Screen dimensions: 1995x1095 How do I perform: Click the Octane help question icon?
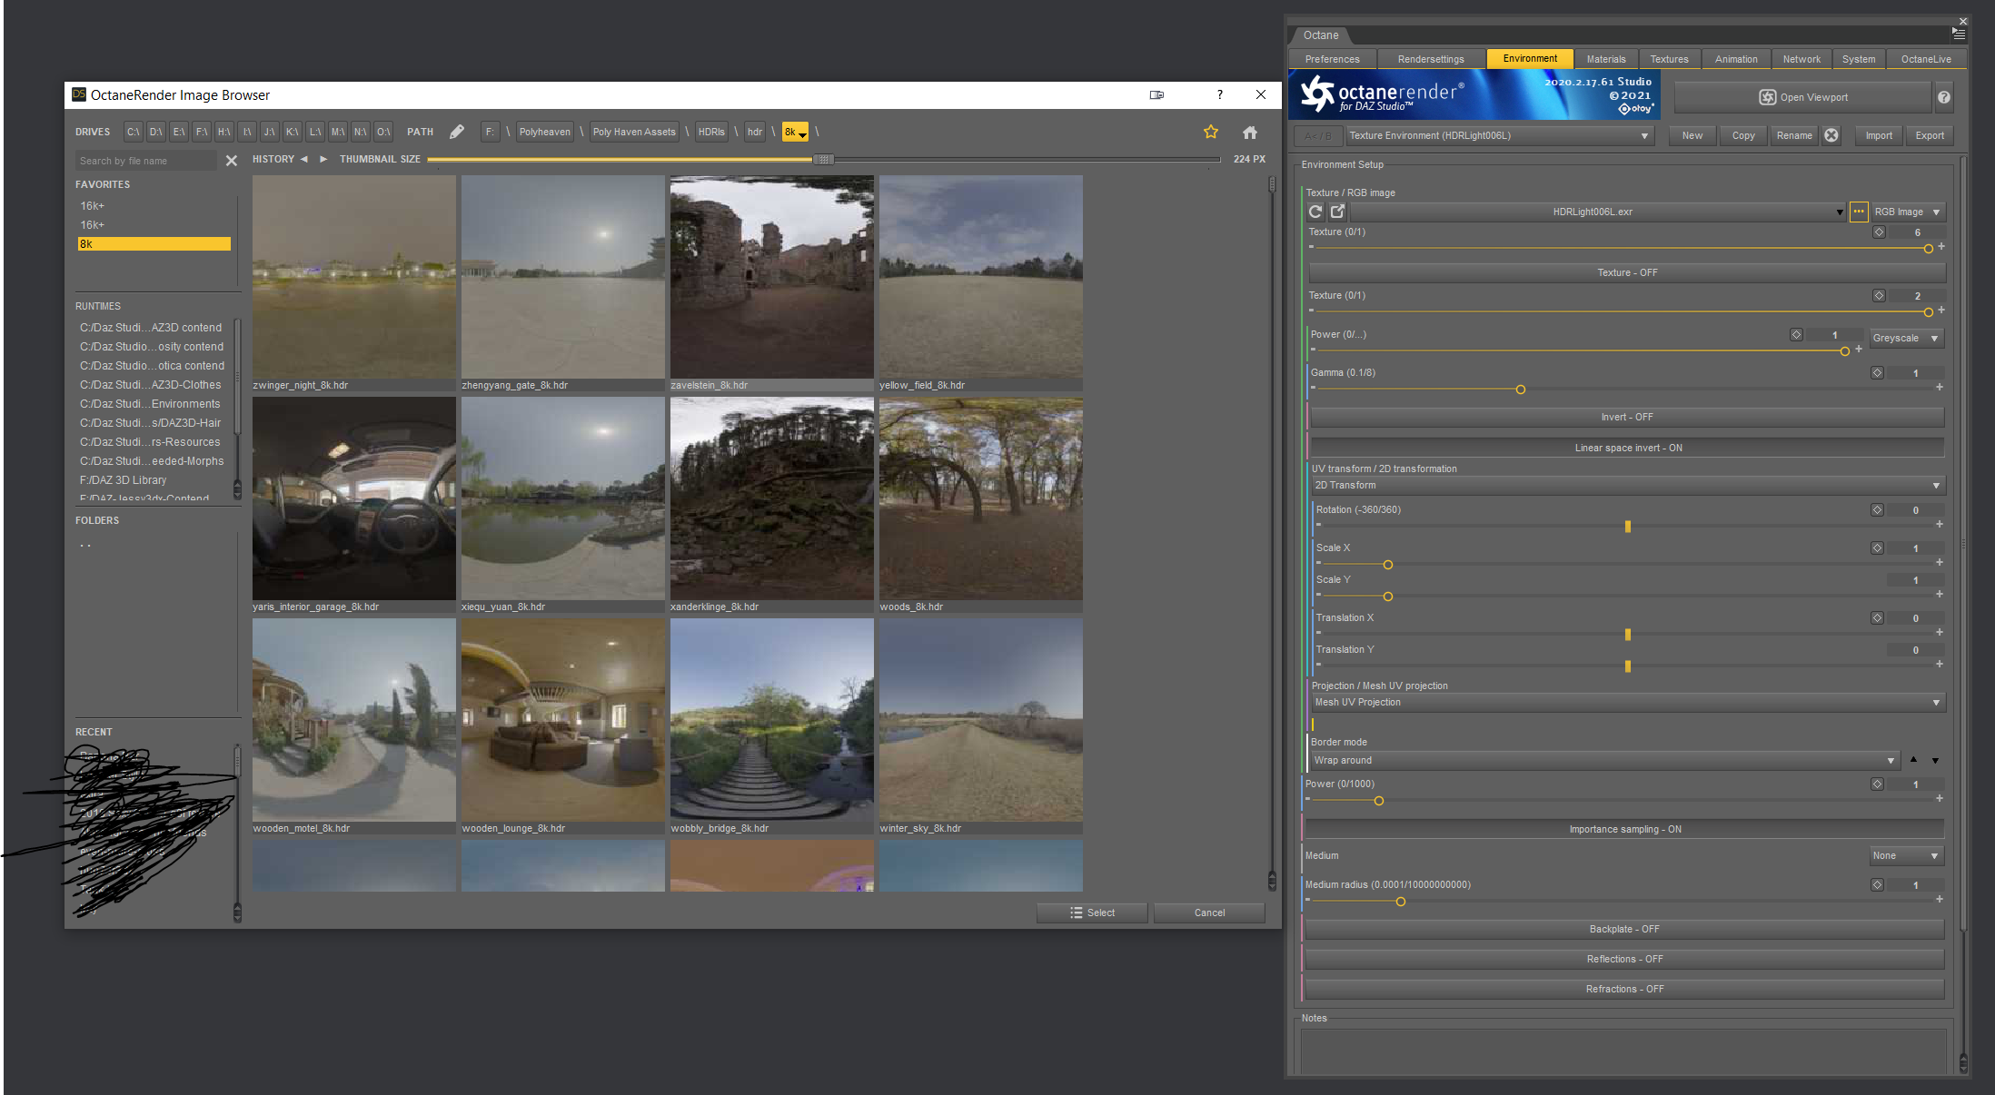[1943, 97]
